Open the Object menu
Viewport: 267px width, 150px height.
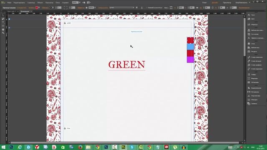click(40, 3)
